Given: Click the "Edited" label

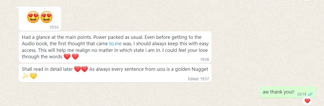Looking at the screenshot, I should (x=193, y=79).
